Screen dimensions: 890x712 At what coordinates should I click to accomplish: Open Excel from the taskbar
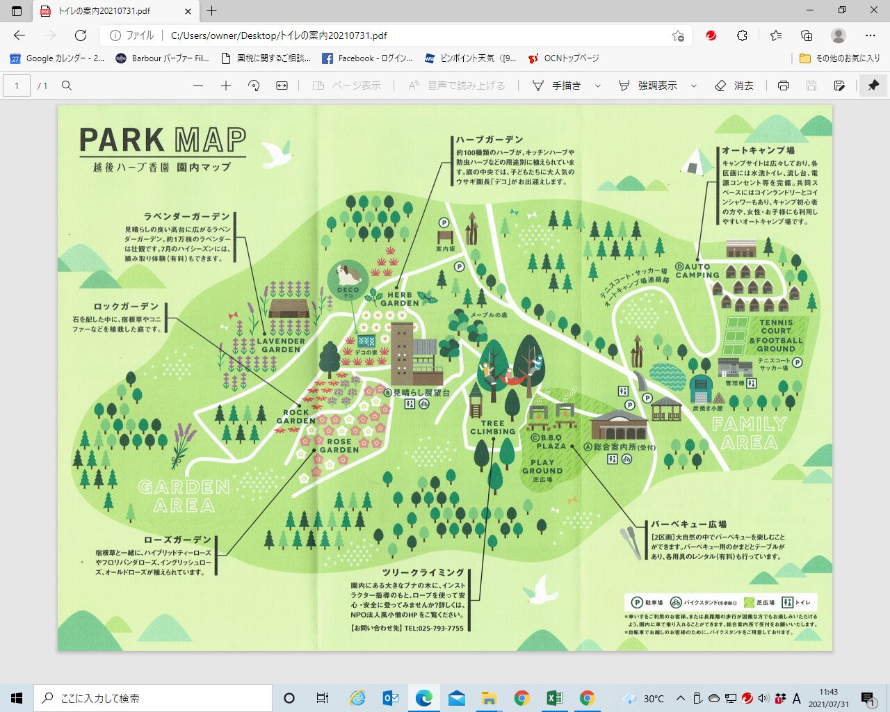(554, 698)
